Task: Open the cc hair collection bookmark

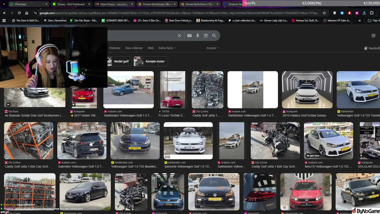Action: tap(242, 21)
